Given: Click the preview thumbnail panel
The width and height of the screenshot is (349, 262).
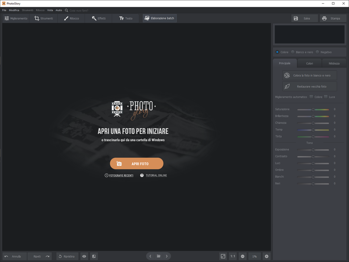Looking at the screenshot, I should click(309, 34).
